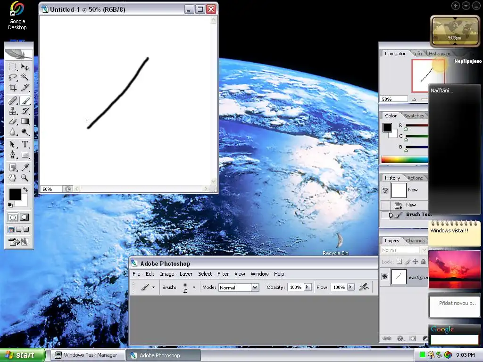This screenshot has height=362, width=483.
Task: Select the Healing Brush tool
Action: click(13, 101)
